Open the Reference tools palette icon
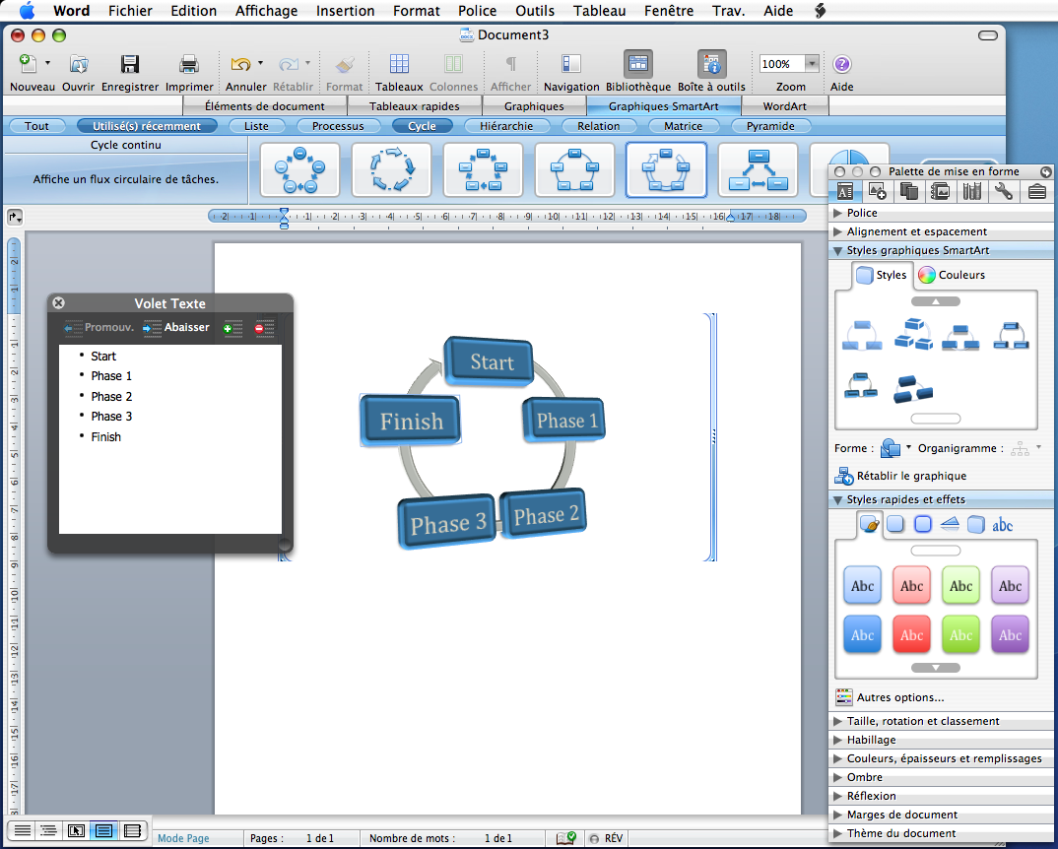Image resolution: width=1058 pixels, height=849 pixels. point(940,192)
